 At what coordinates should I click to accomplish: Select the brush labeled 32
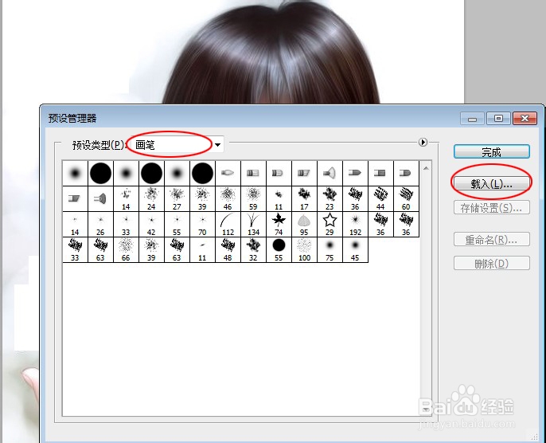253,250
